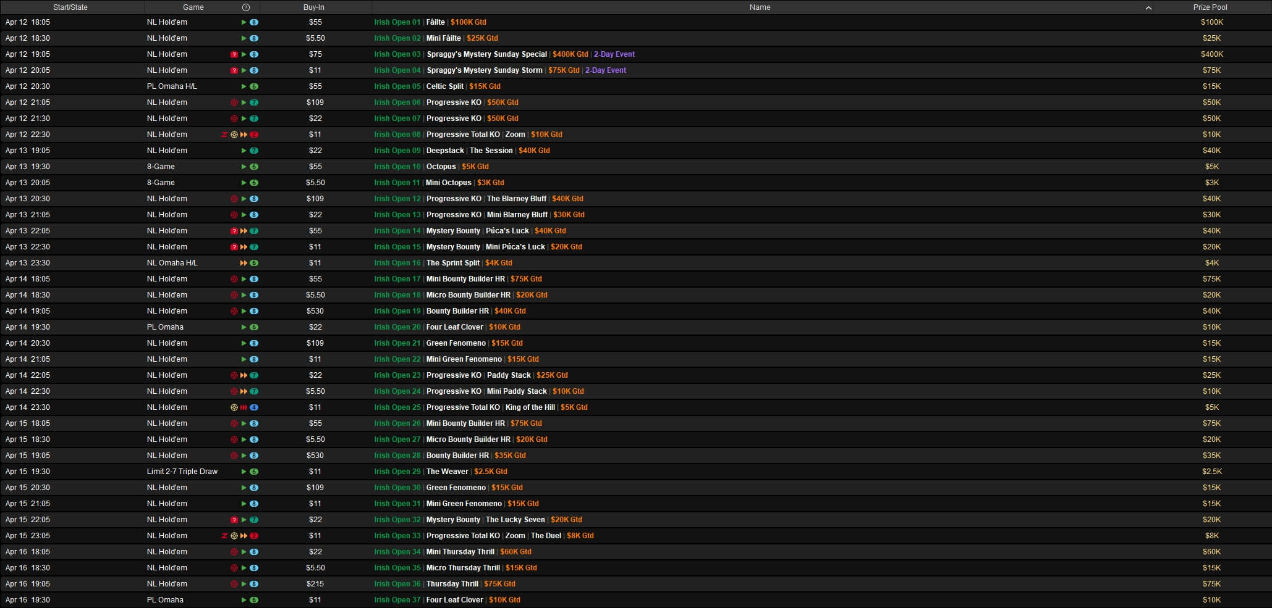
Task: Sort by the Prize Pool column header
Action: tap(1210, 7)
